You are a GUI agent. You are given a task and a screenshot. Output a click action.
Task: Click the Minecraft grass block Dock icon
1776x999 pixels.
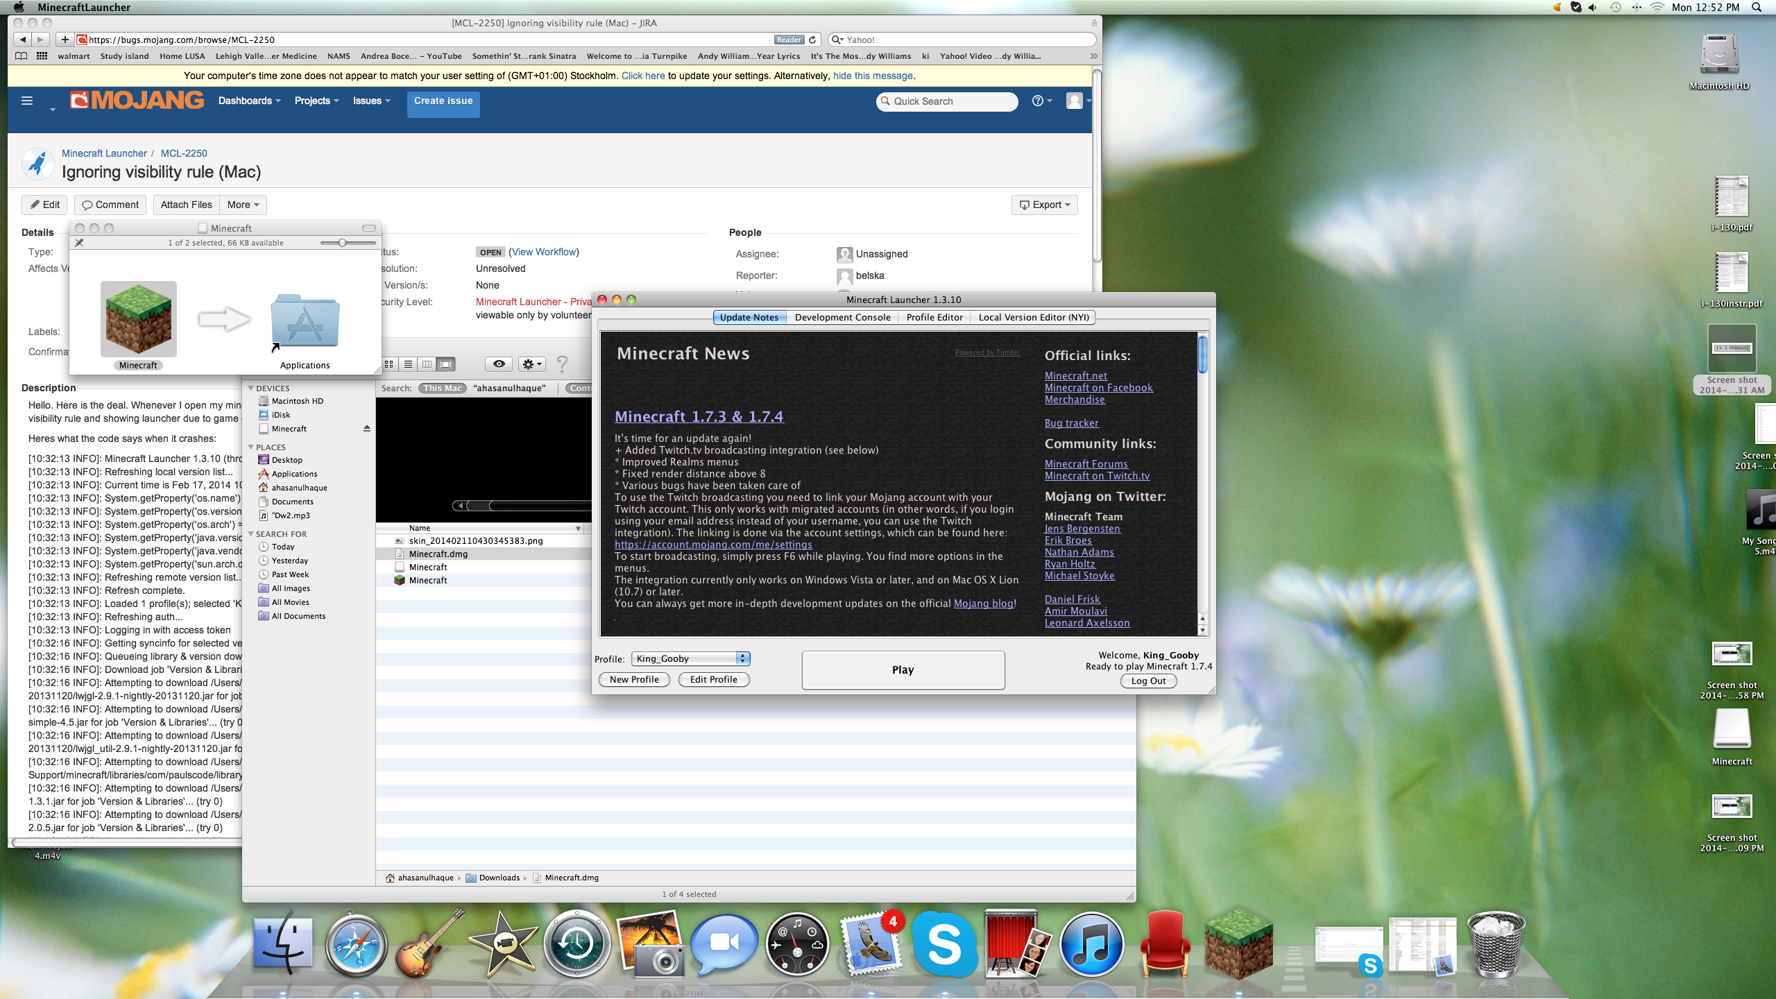click(1238, 943)
